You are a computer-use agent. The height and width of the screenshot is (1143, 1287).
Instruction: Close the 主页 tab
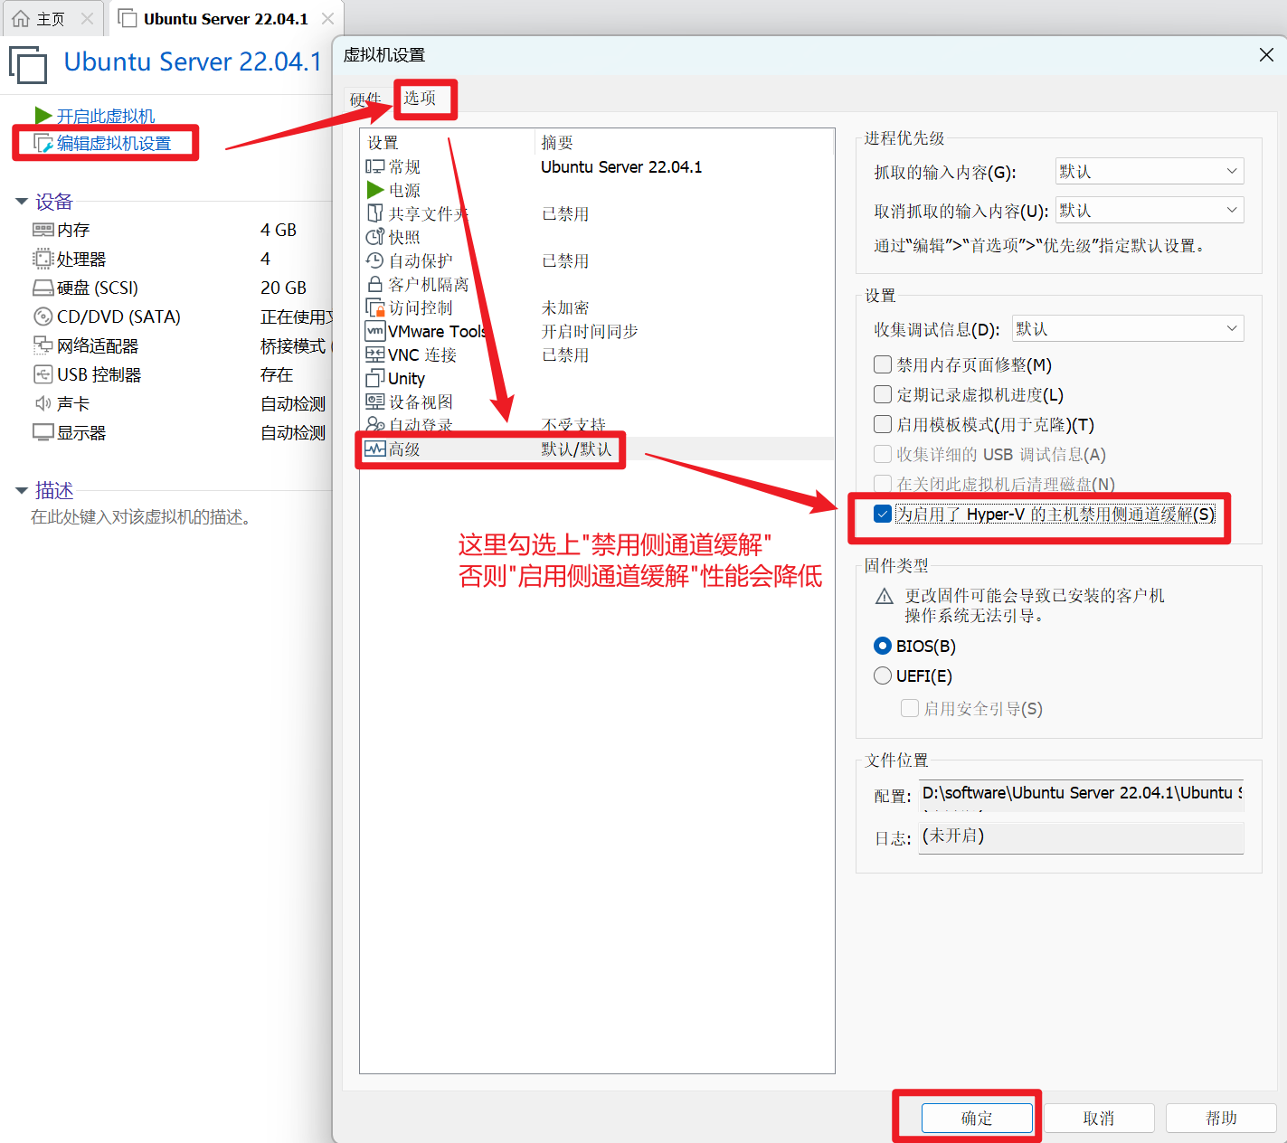87,18
